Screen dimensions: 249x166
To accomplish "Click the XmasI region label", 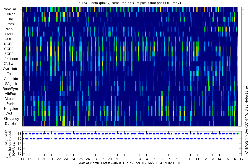I will pyautogui.click(x=10, y=24).
